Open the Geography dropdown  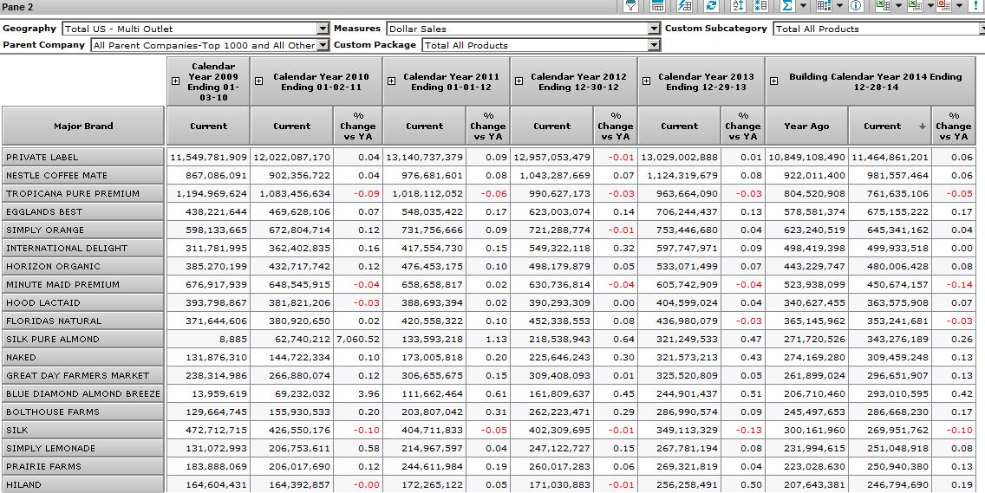click(x=323, y=29)
